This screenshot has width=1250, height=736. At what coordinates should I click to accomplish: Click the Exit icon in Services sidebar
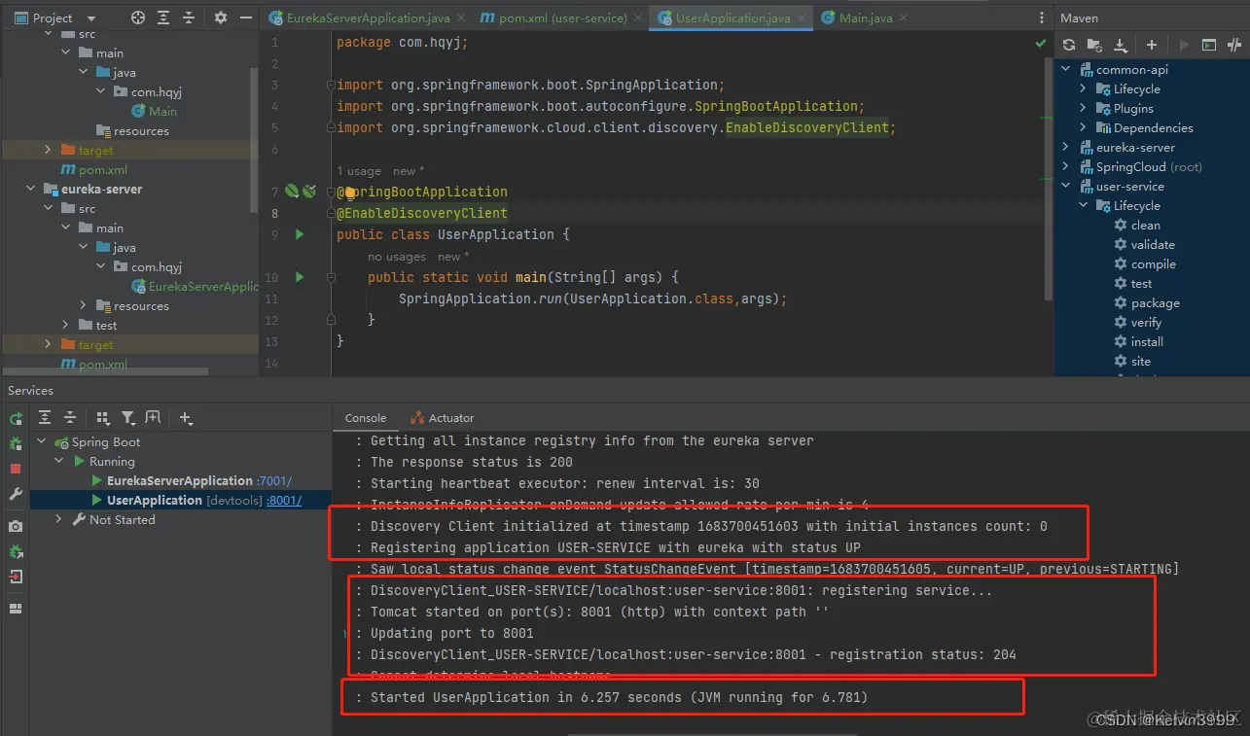click(16, 577)
